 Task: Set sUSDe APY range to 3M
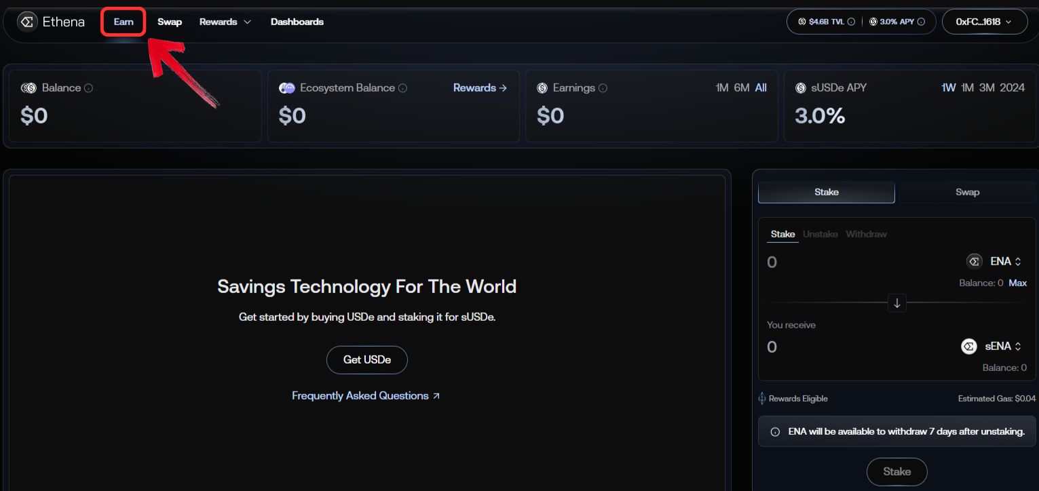(987, 88)
